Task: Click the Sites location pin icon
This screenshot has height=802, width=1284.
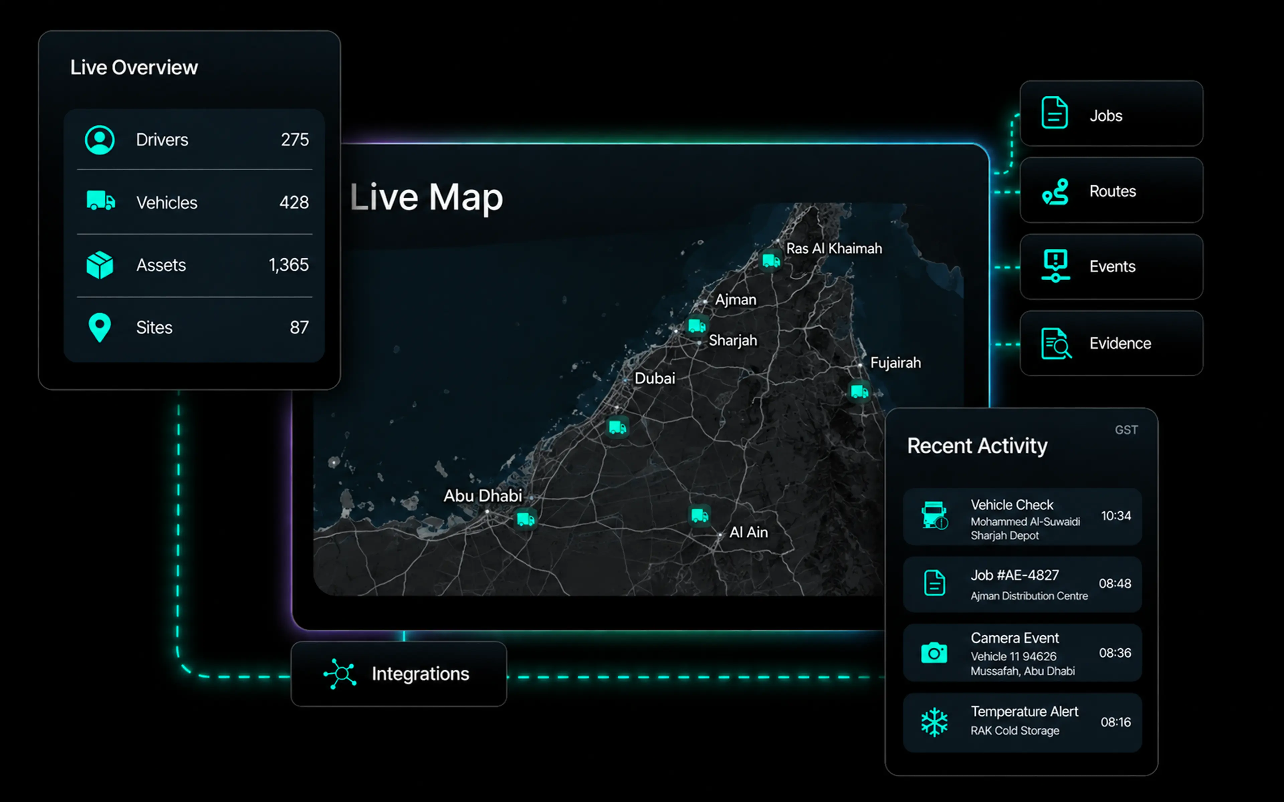Action: pyautogui.click(x=100, y=327)
